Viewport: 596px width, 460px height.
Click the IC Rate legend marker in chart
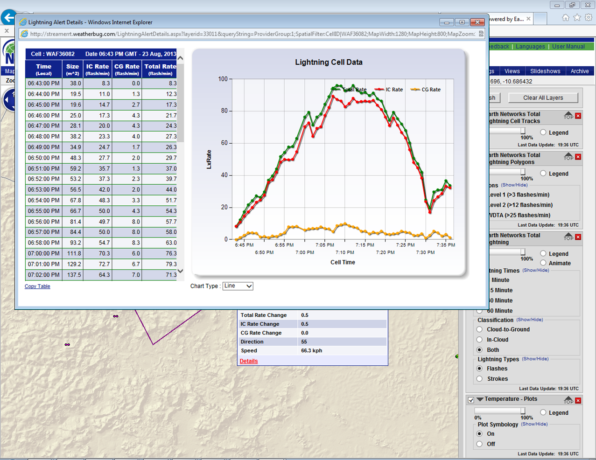[379, 89]
